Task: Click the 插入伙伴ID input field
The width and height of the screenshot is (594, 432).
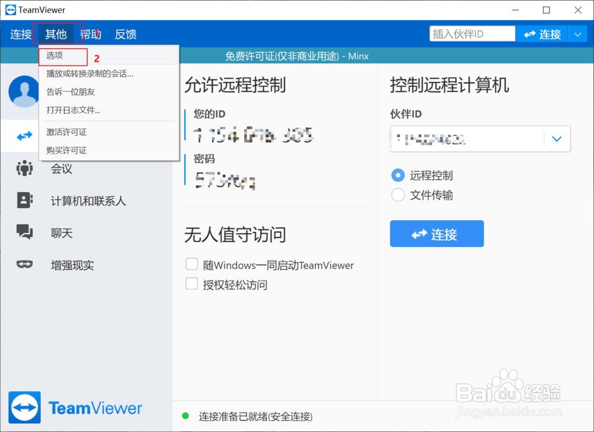Action: click(x=472, y=34)
